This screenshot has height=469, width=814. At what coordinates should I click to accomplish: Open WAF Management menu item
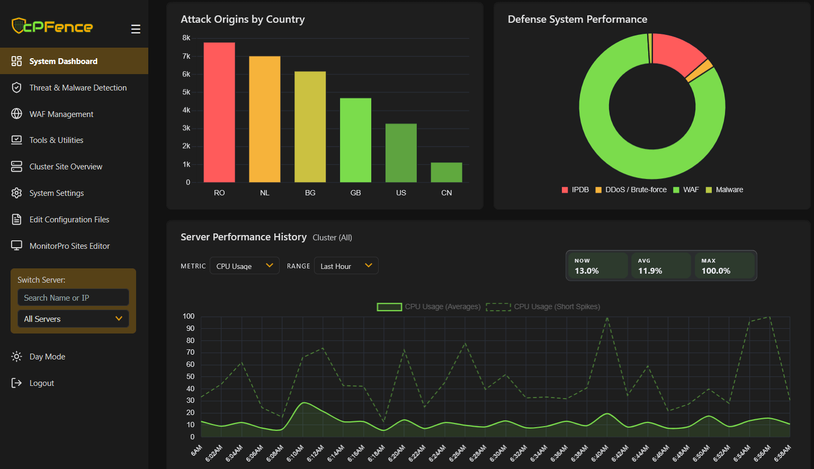61,114
